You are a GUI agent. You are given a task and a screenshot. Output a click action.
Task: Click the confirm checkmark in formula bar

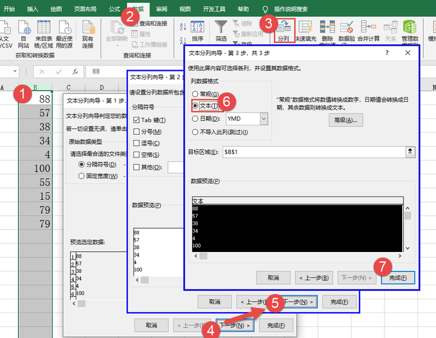59,71
